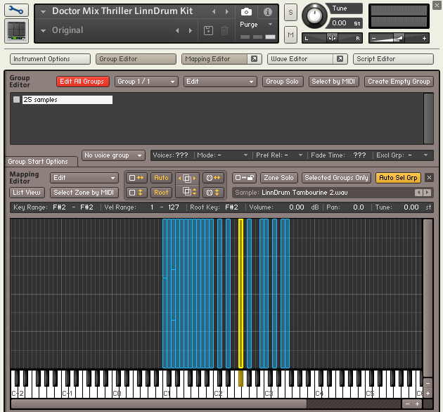The height and width of the screenshot is (412, 443).
Task: Adjust the Tune knob
Action: pos(315,15)
